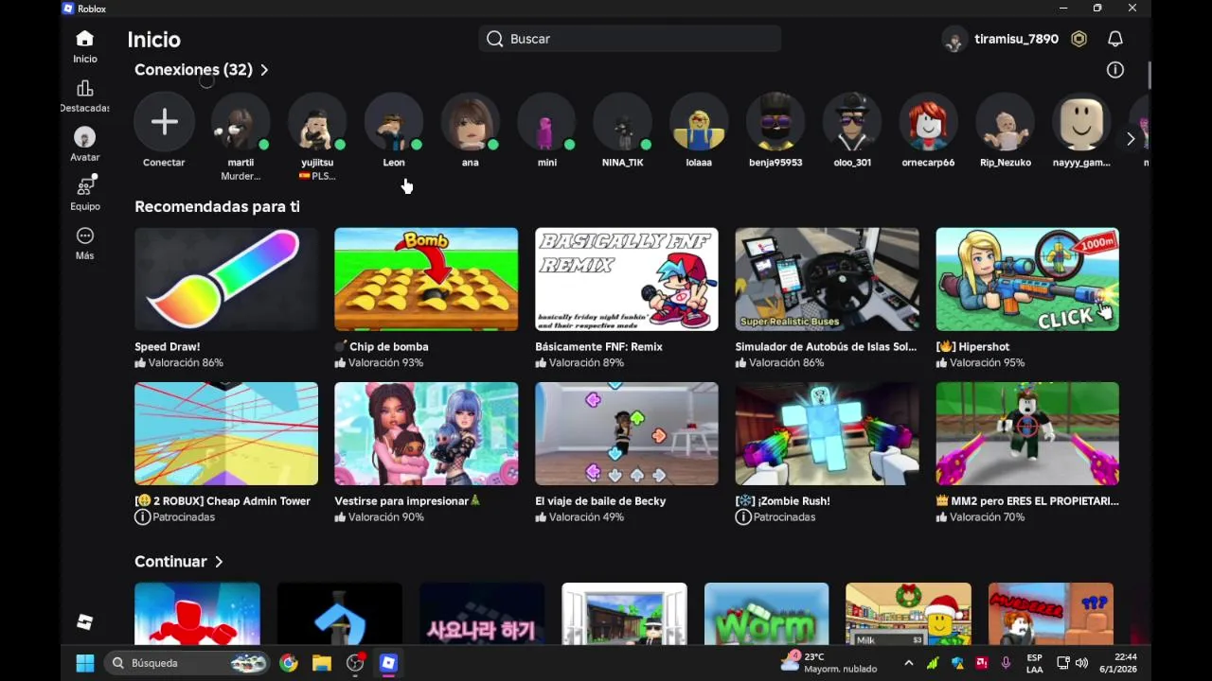Image resolution: width=1212 pixels, height=681 pixels.
Task: Open the Vestirse para impresionar thumbnail
Action: pyautogui.click(x=426, y=433)
